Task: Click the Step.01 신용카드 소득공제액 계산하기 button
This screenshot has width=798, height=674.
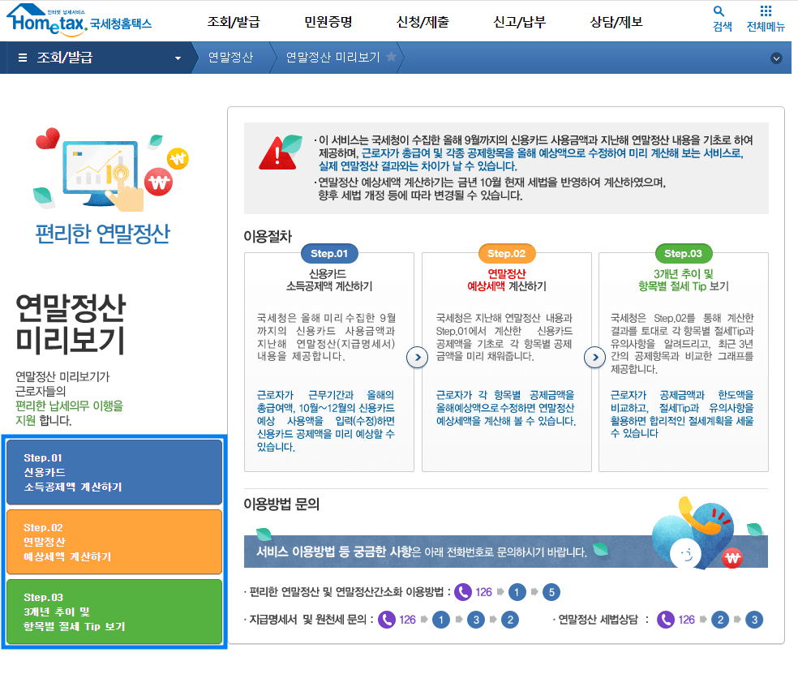Action: pos(114,471)
